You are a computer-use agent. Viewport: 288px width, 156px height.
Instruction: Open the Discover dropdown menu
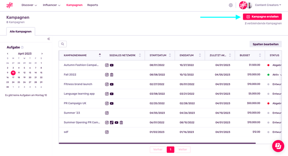pos(29,5)
